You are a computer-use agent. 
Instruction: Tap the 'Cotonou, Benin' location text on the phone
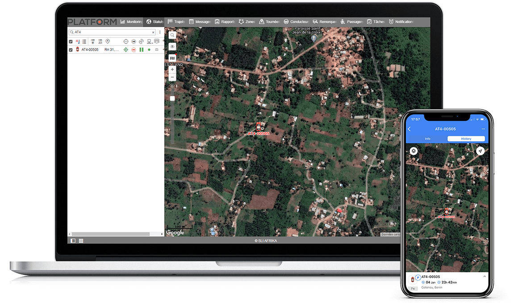pyautogui.click(x=431, y=287)
